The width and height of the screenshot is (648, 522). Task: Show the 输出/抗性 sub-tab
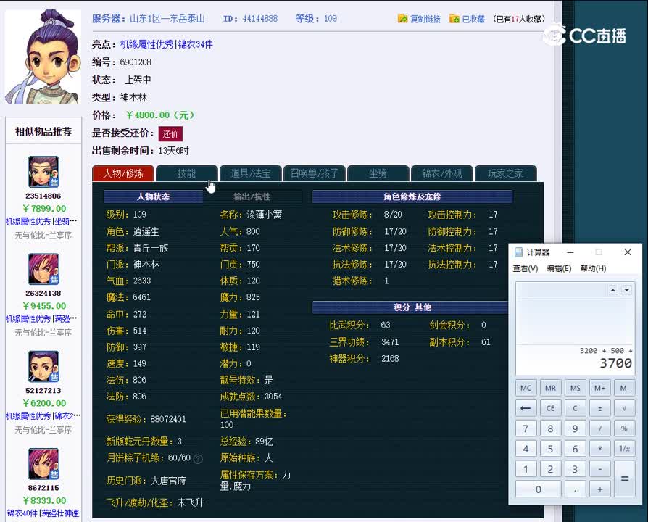(252, 196)
